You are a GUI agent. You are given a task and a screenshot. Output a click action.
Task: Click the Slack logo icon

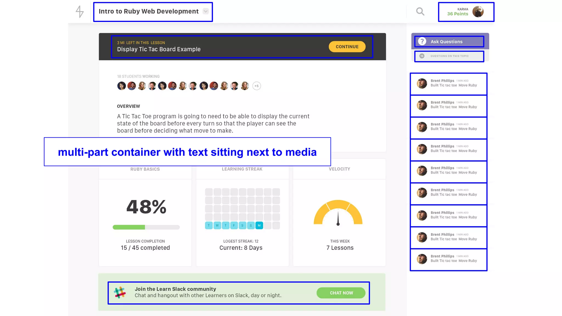[120, 293]
